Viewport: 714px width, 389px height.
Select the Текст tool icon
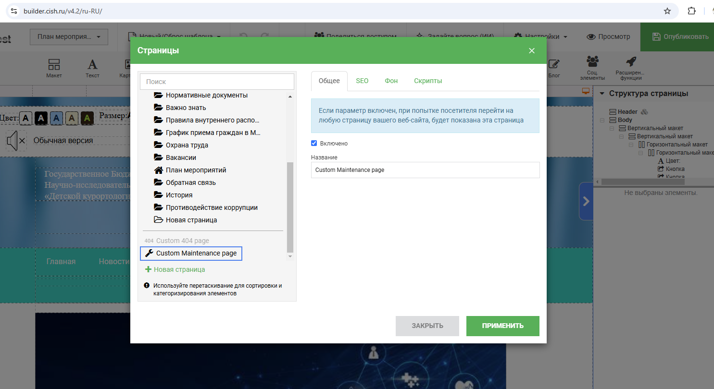coord(92,65)
